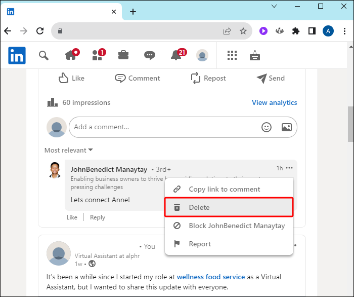This screenshot has width=354, height=297.
Task: Open the comment three-dot options menu
Action: [x=289, y=168]
